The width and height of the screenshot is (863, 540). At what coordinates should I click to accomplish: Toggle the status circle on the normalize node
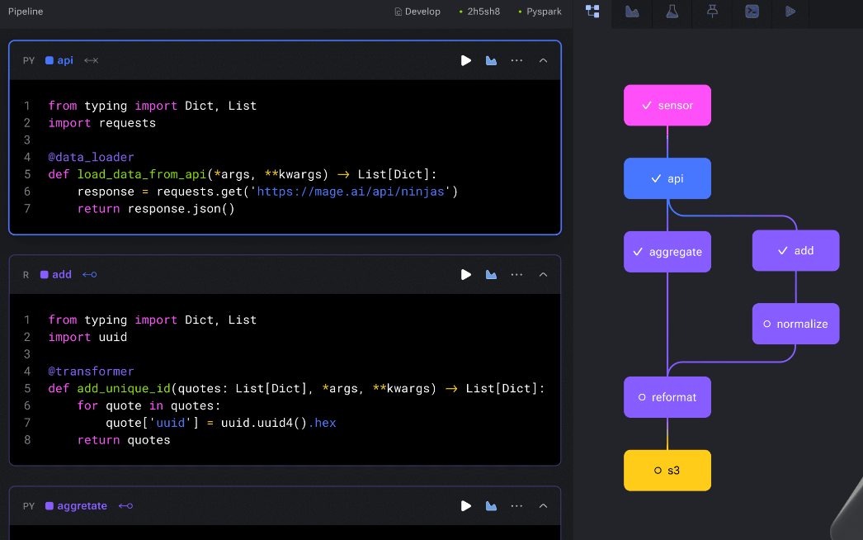click(x=766, y=324)
